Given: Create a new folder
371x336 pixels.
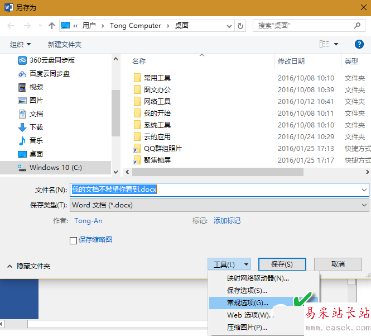Looking at the screenshot, I should [x=65, y=44].
